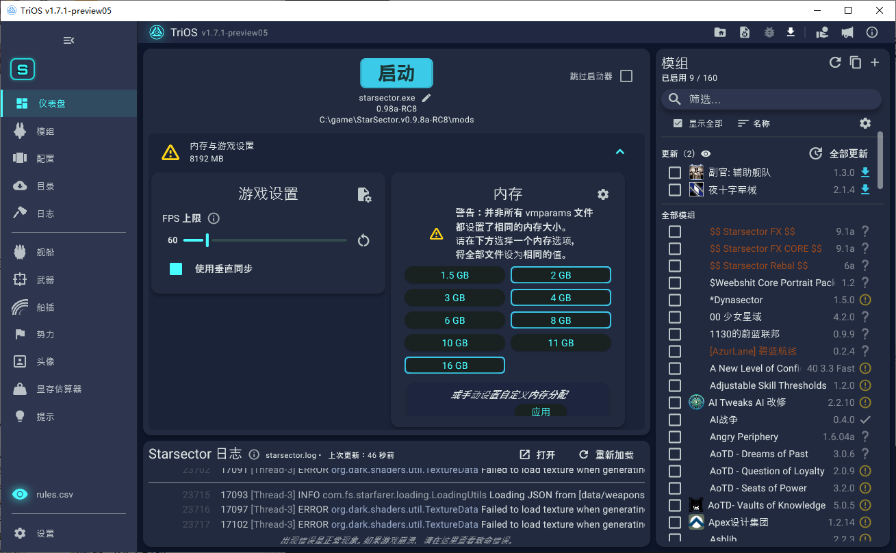Download update for 副官: 辅助舰队
Viewport: 896px width, 553px height.
click(865, 172)
